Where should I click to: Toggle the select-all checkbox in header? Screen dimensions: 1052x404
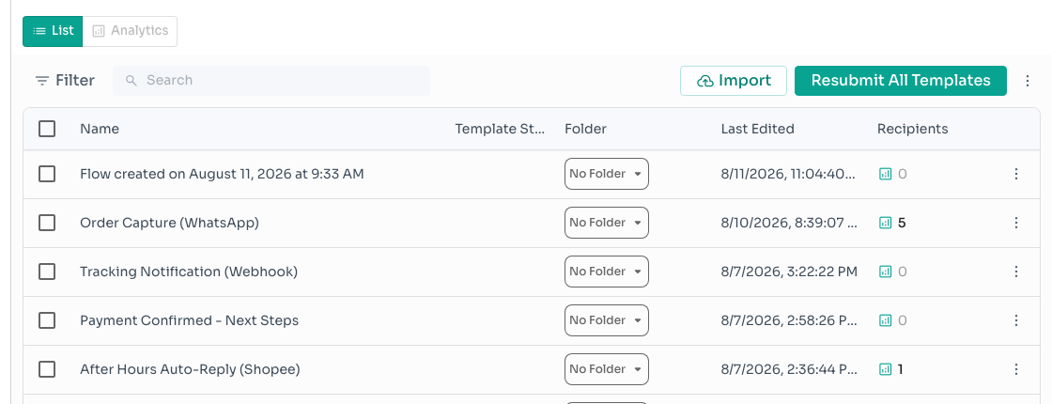(47, 129)
